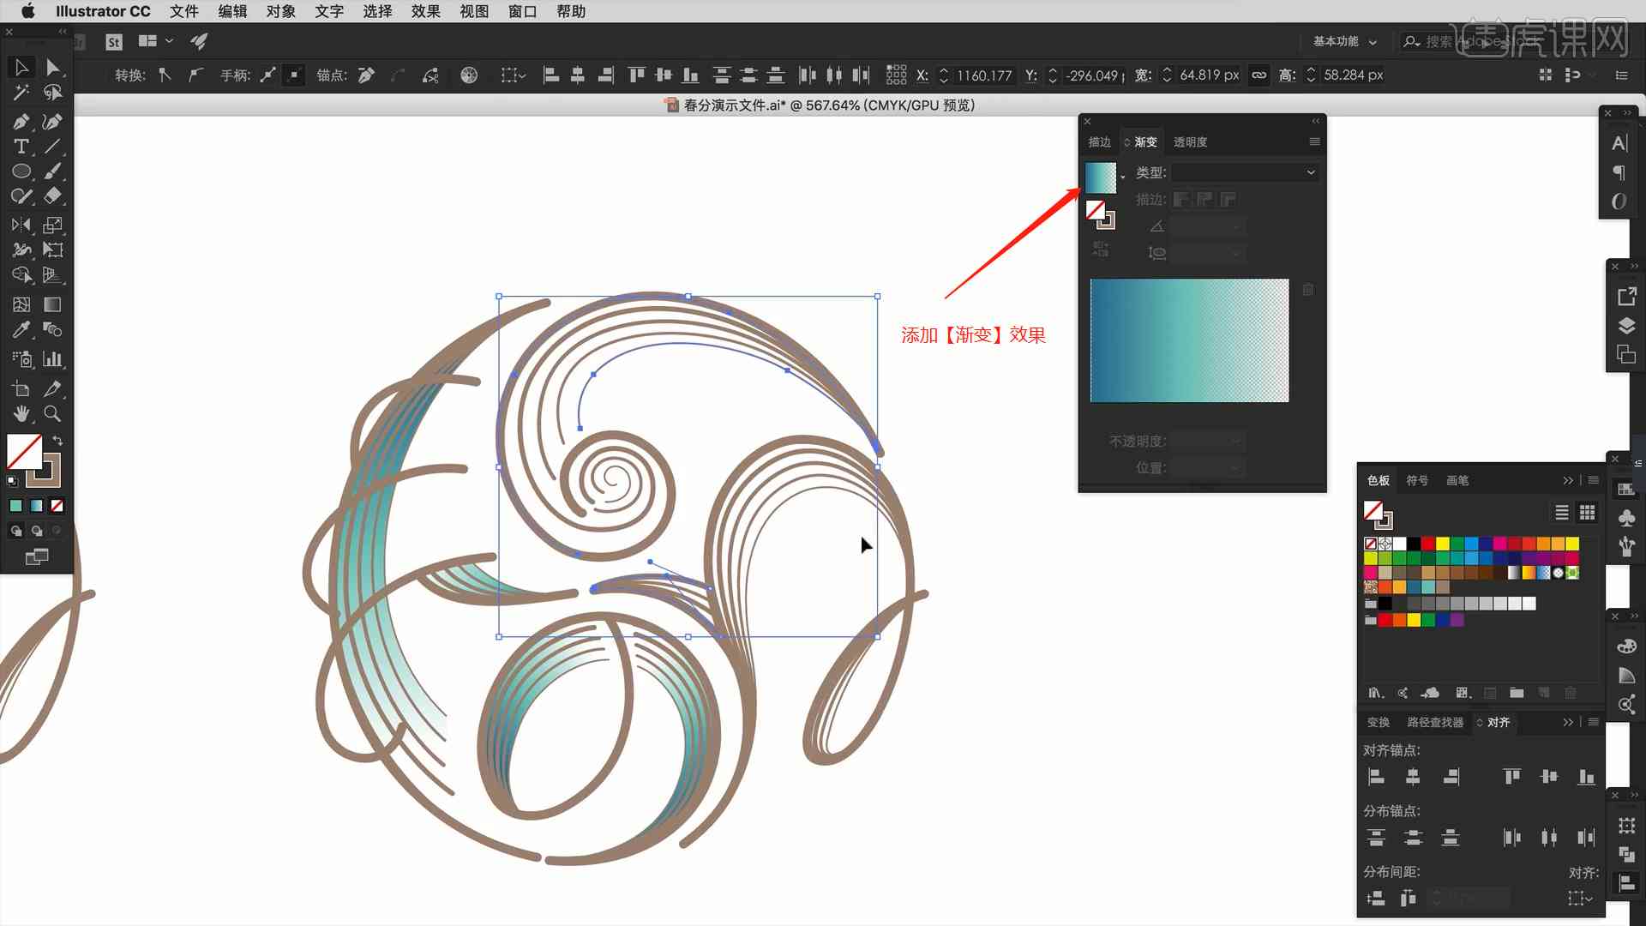Viewport: 1646px width, 926px height.
Task: Open the 对象 (Object) menu
Action: coord(280,11)
